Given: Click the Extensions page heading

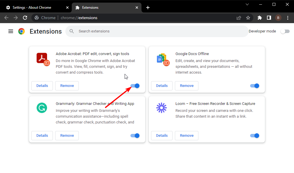Looking at the screenshot, I should (46, 31).
